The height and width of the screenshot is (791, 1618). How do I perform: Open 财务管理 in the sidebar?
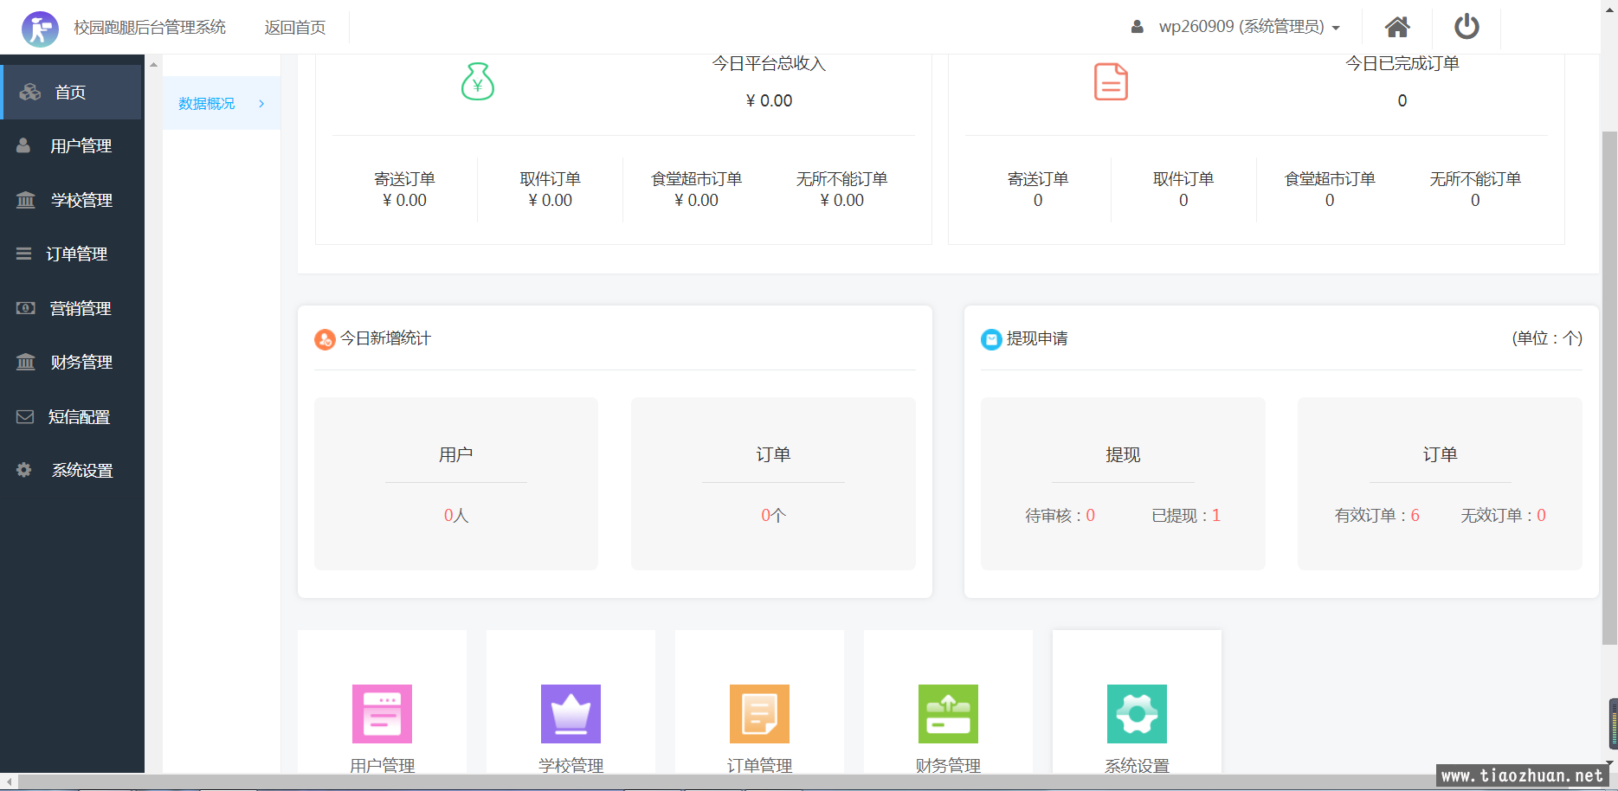click(x=71, y=363)
